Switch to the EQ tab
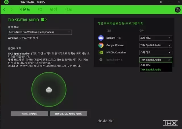 coord(40,10)
